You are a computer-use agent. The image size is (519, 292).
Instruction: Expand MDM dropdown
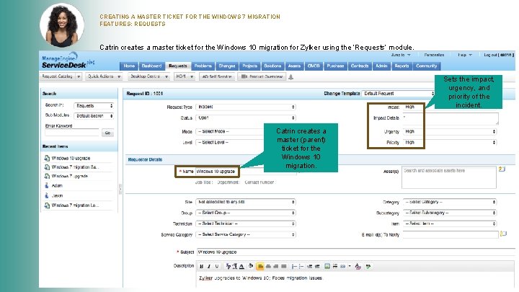coord(192,76)
